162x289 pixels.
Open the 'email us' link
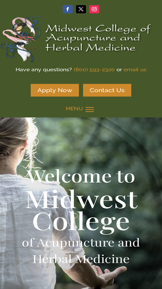point(135,70)
